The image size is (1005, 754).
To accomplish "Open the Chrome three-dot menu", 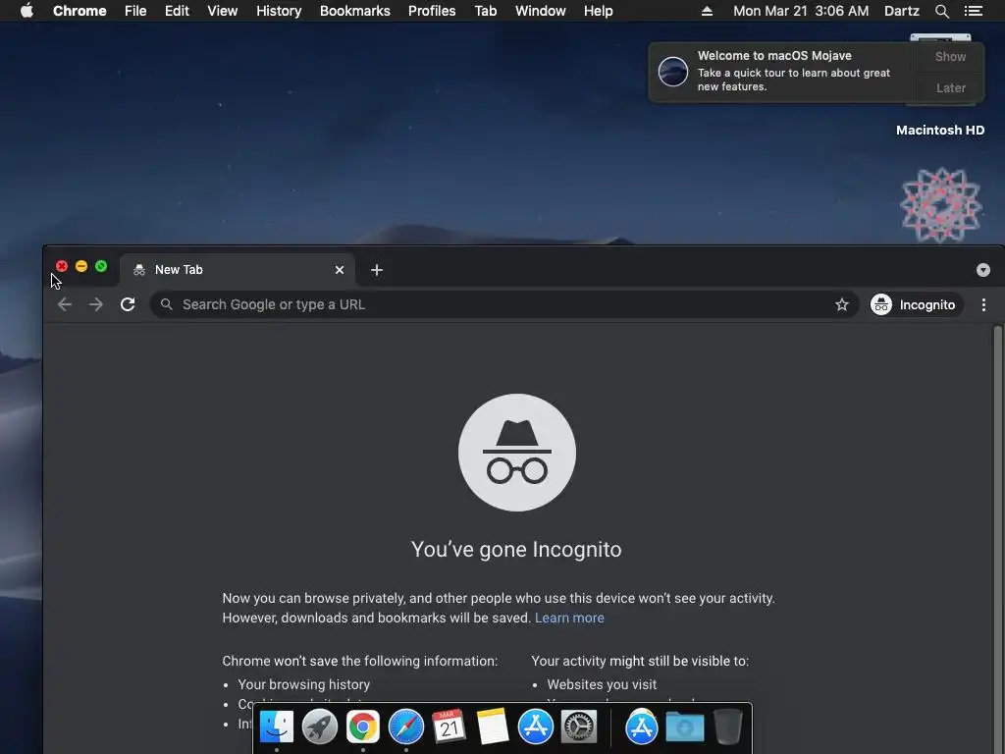I will pyautogui.click(x=983, y=304).
